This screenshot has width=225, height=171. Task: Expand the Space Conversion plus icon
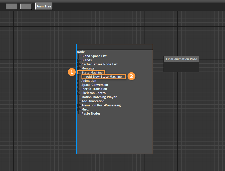click(x=79, y=85)
